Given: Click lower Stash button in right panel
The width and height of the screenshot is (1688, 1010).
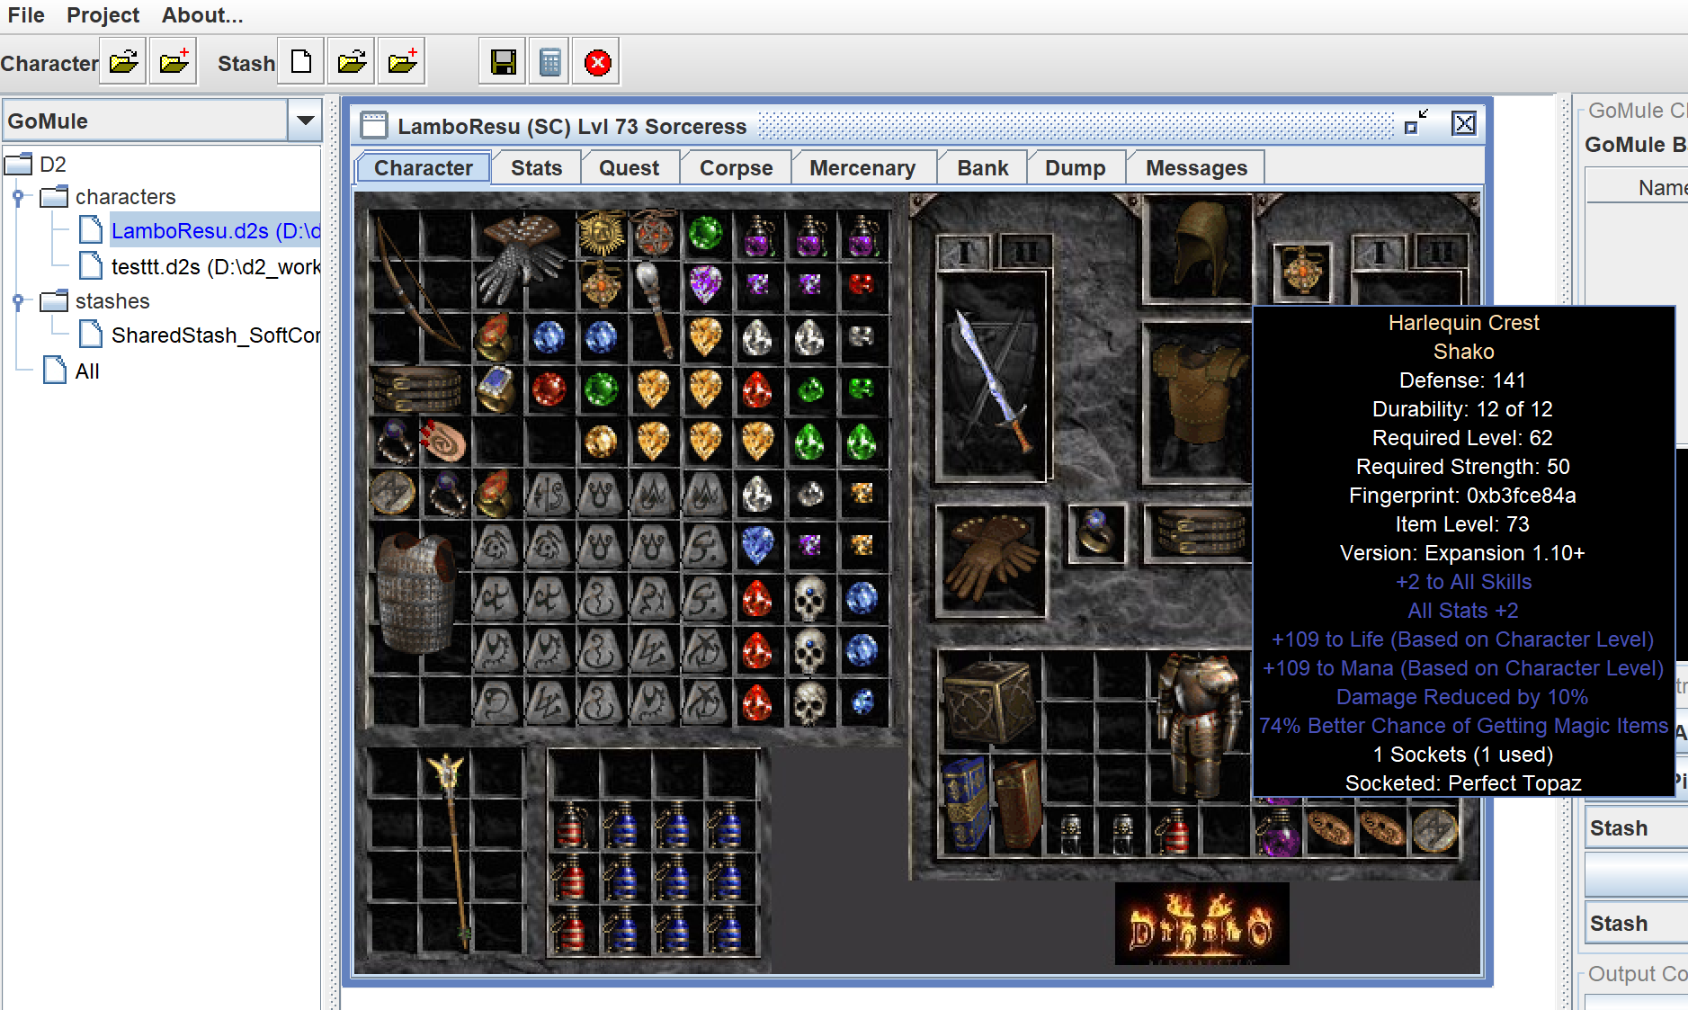Looking at the screenshot, I should click(1637, 924).
